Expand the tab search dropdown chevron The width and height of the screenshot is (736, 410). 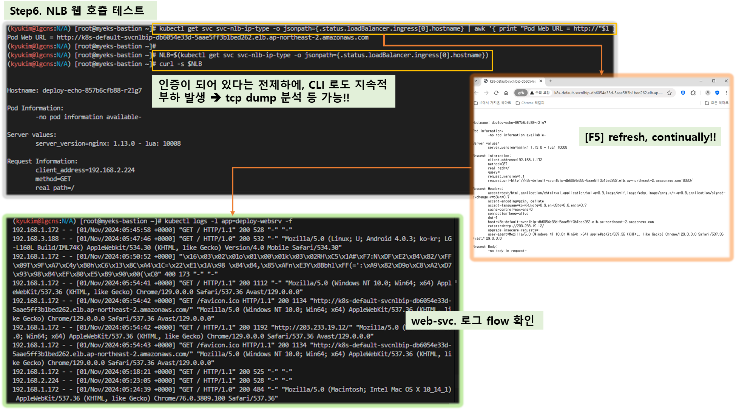pyautogui.click(x=476, y=81)
